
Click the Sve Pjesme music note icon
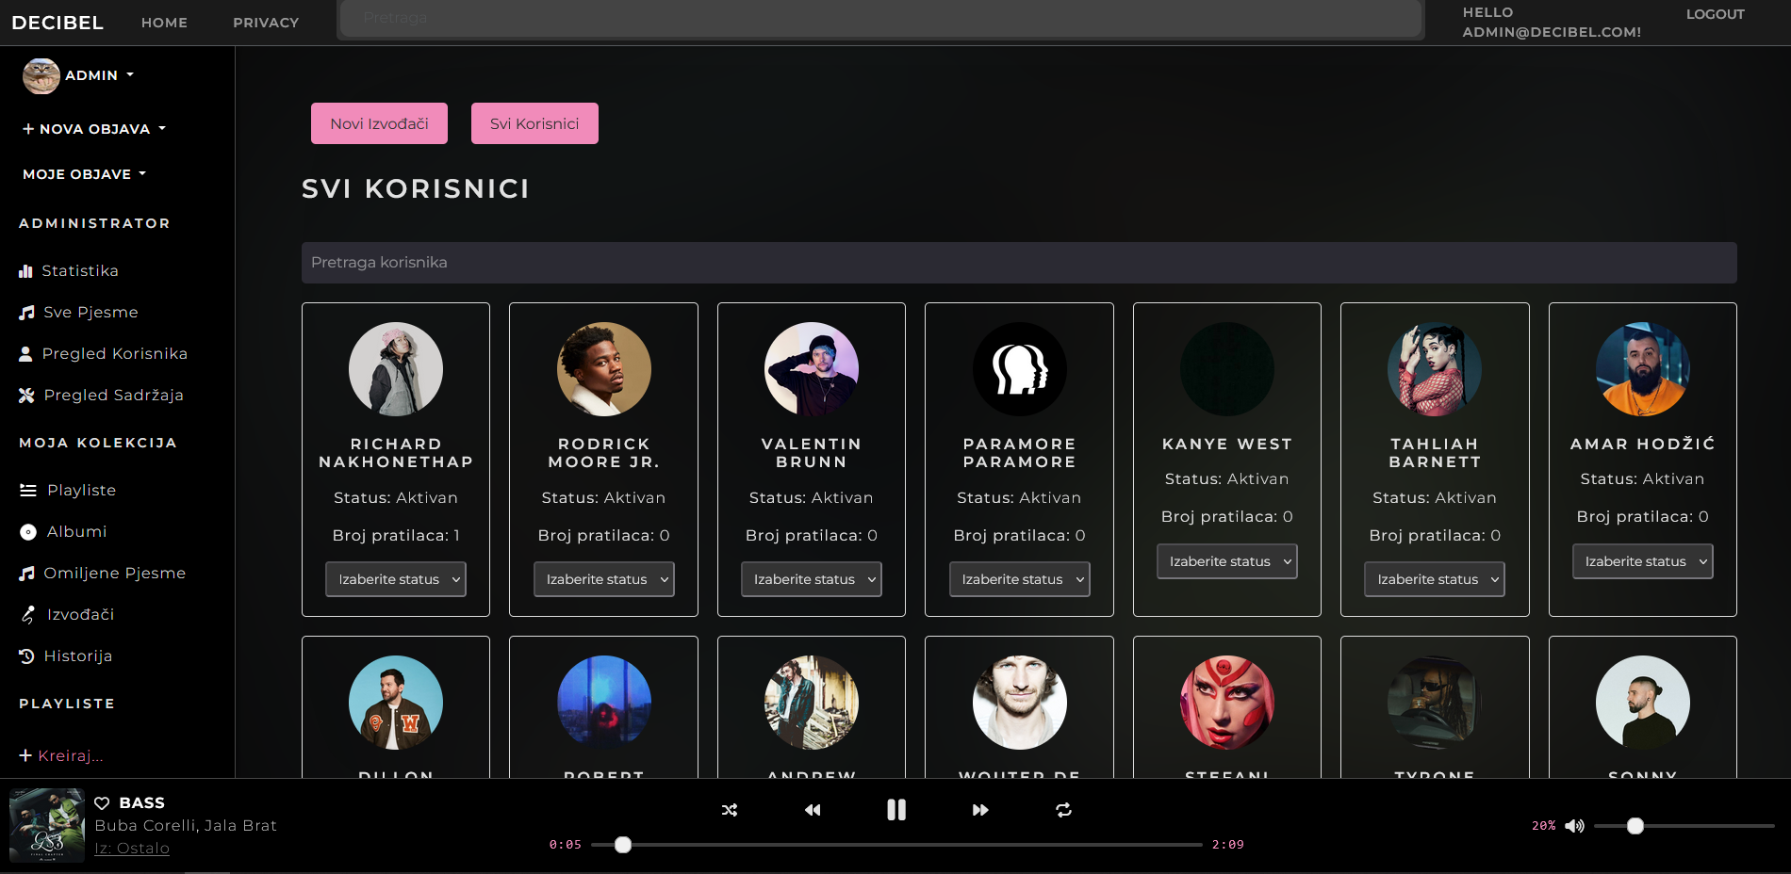(26, 313)
